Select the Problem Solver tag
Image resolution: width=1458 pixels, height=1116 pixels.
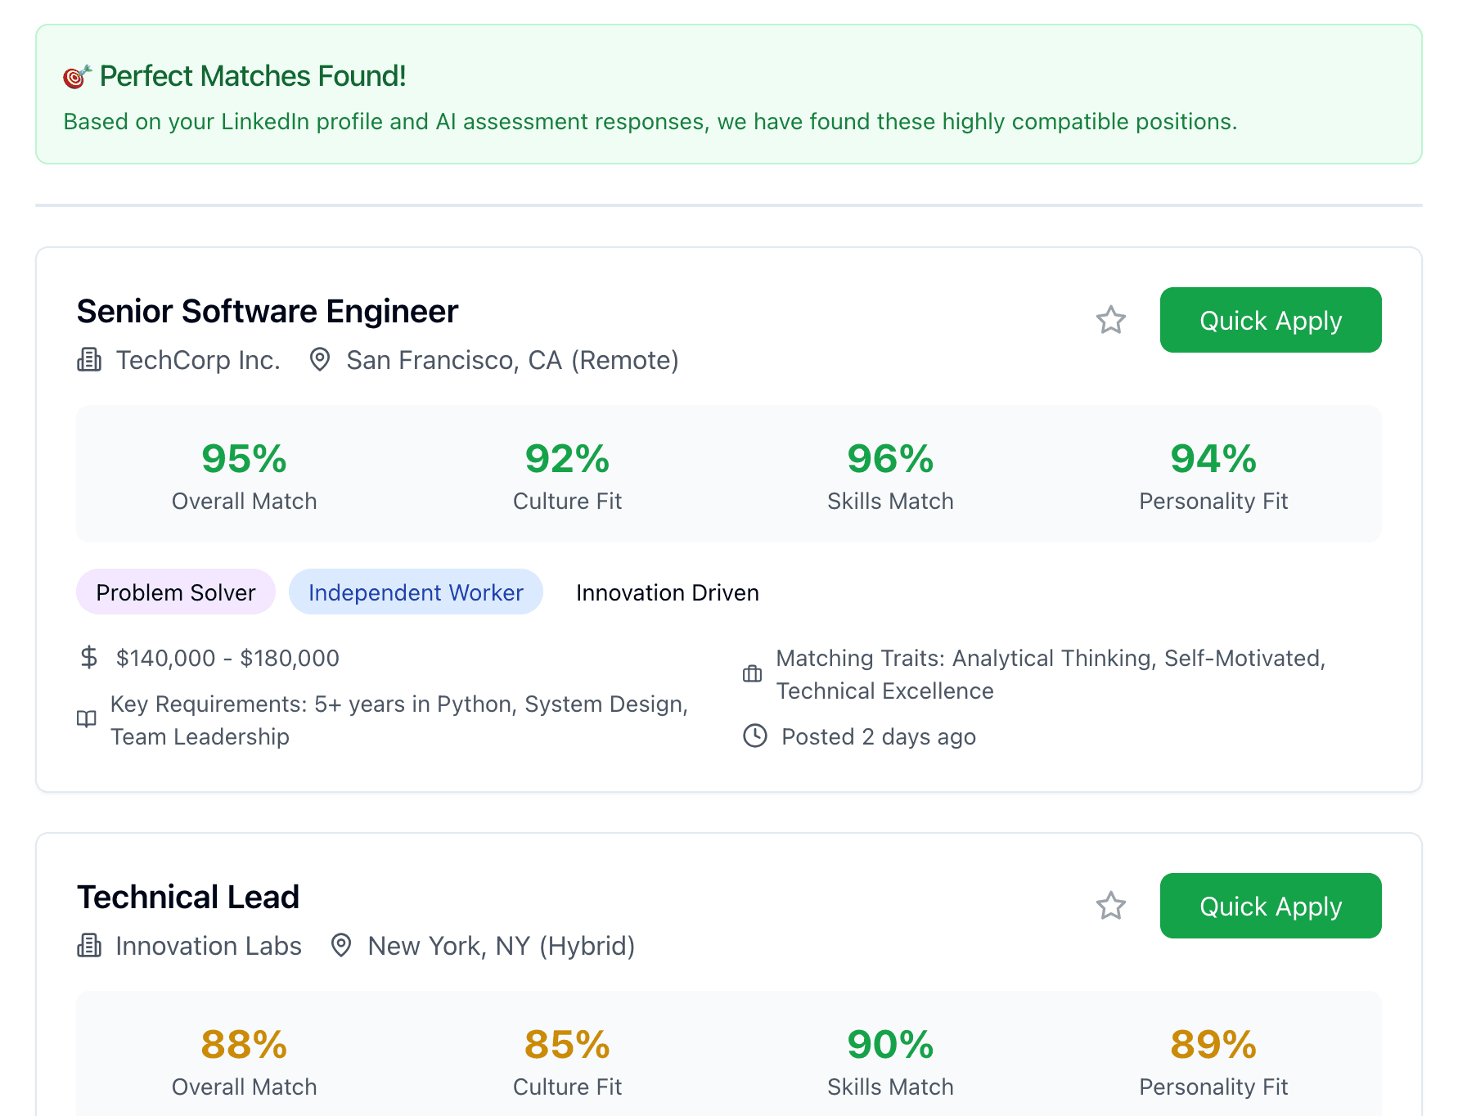click(x=176, y=592)
